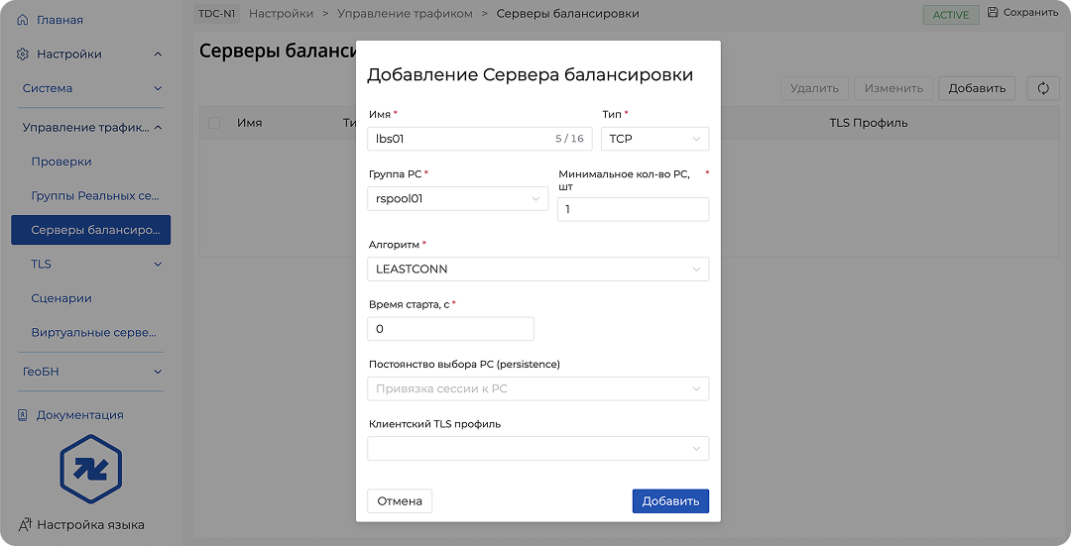The width and height of the screenshot is (1071, 546).
Task: Expand the ГеоБН sidebar section
Action: click(x=90, y=372)
